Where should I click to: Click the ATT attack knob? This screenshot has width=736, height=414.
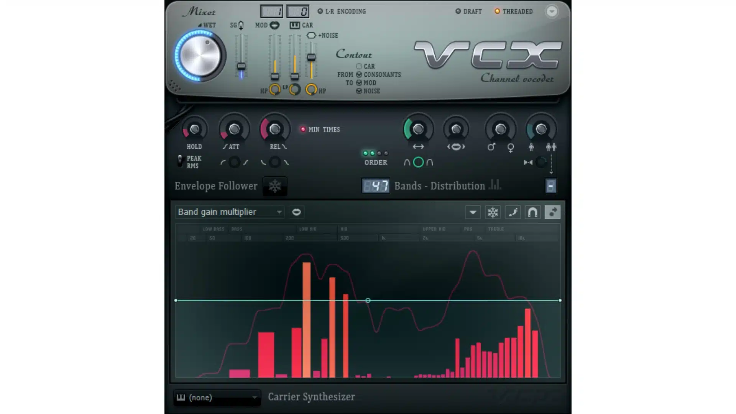pos(234,130)
